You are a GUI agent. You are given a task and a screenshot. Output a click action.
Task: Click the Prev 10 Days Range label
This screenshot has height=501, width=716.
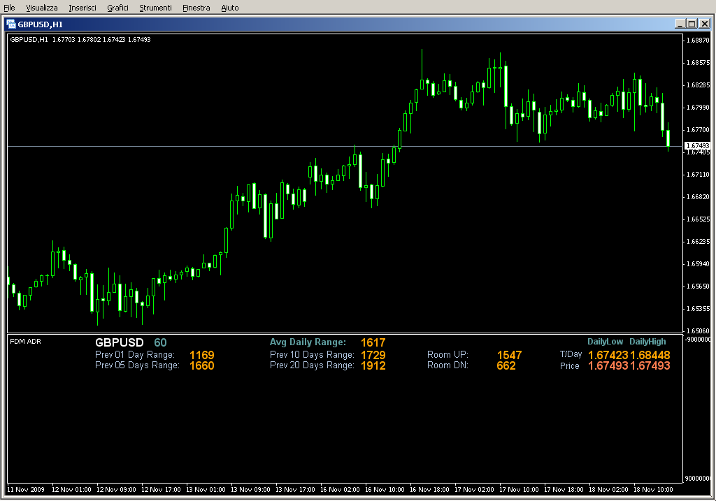[312, 354]
